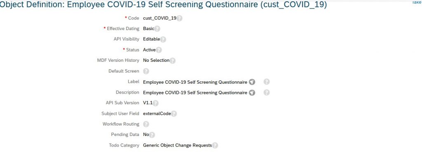Click help icon beside MDF Version History

click(x=173, y=61)
